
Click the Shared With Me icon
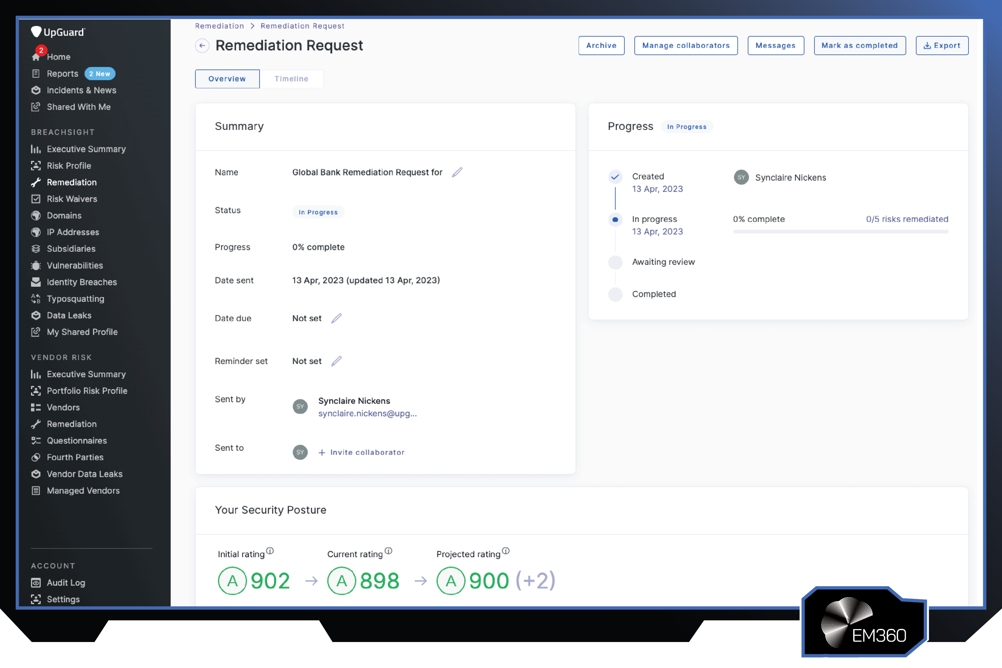(x=36, y=107)
